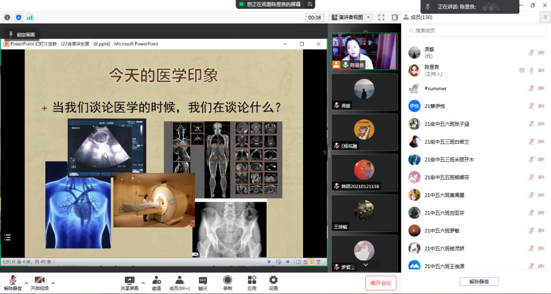
Task: Expand options arrow beside 共享屏幕
Action: [143, 283]
